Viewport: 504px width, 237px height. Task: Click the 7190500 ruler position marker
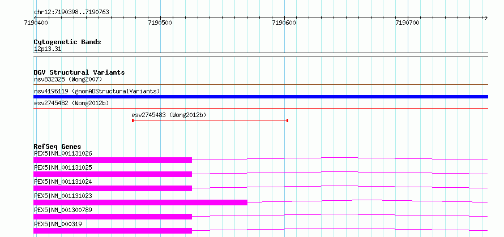coord(160,23)
